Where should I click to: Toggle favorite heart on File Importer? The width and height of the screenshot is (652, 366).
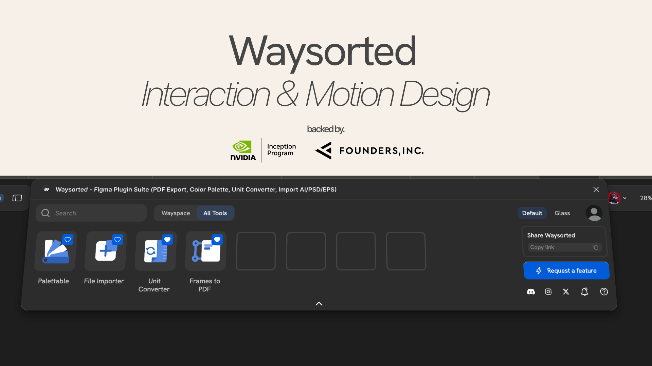[117, 240]
